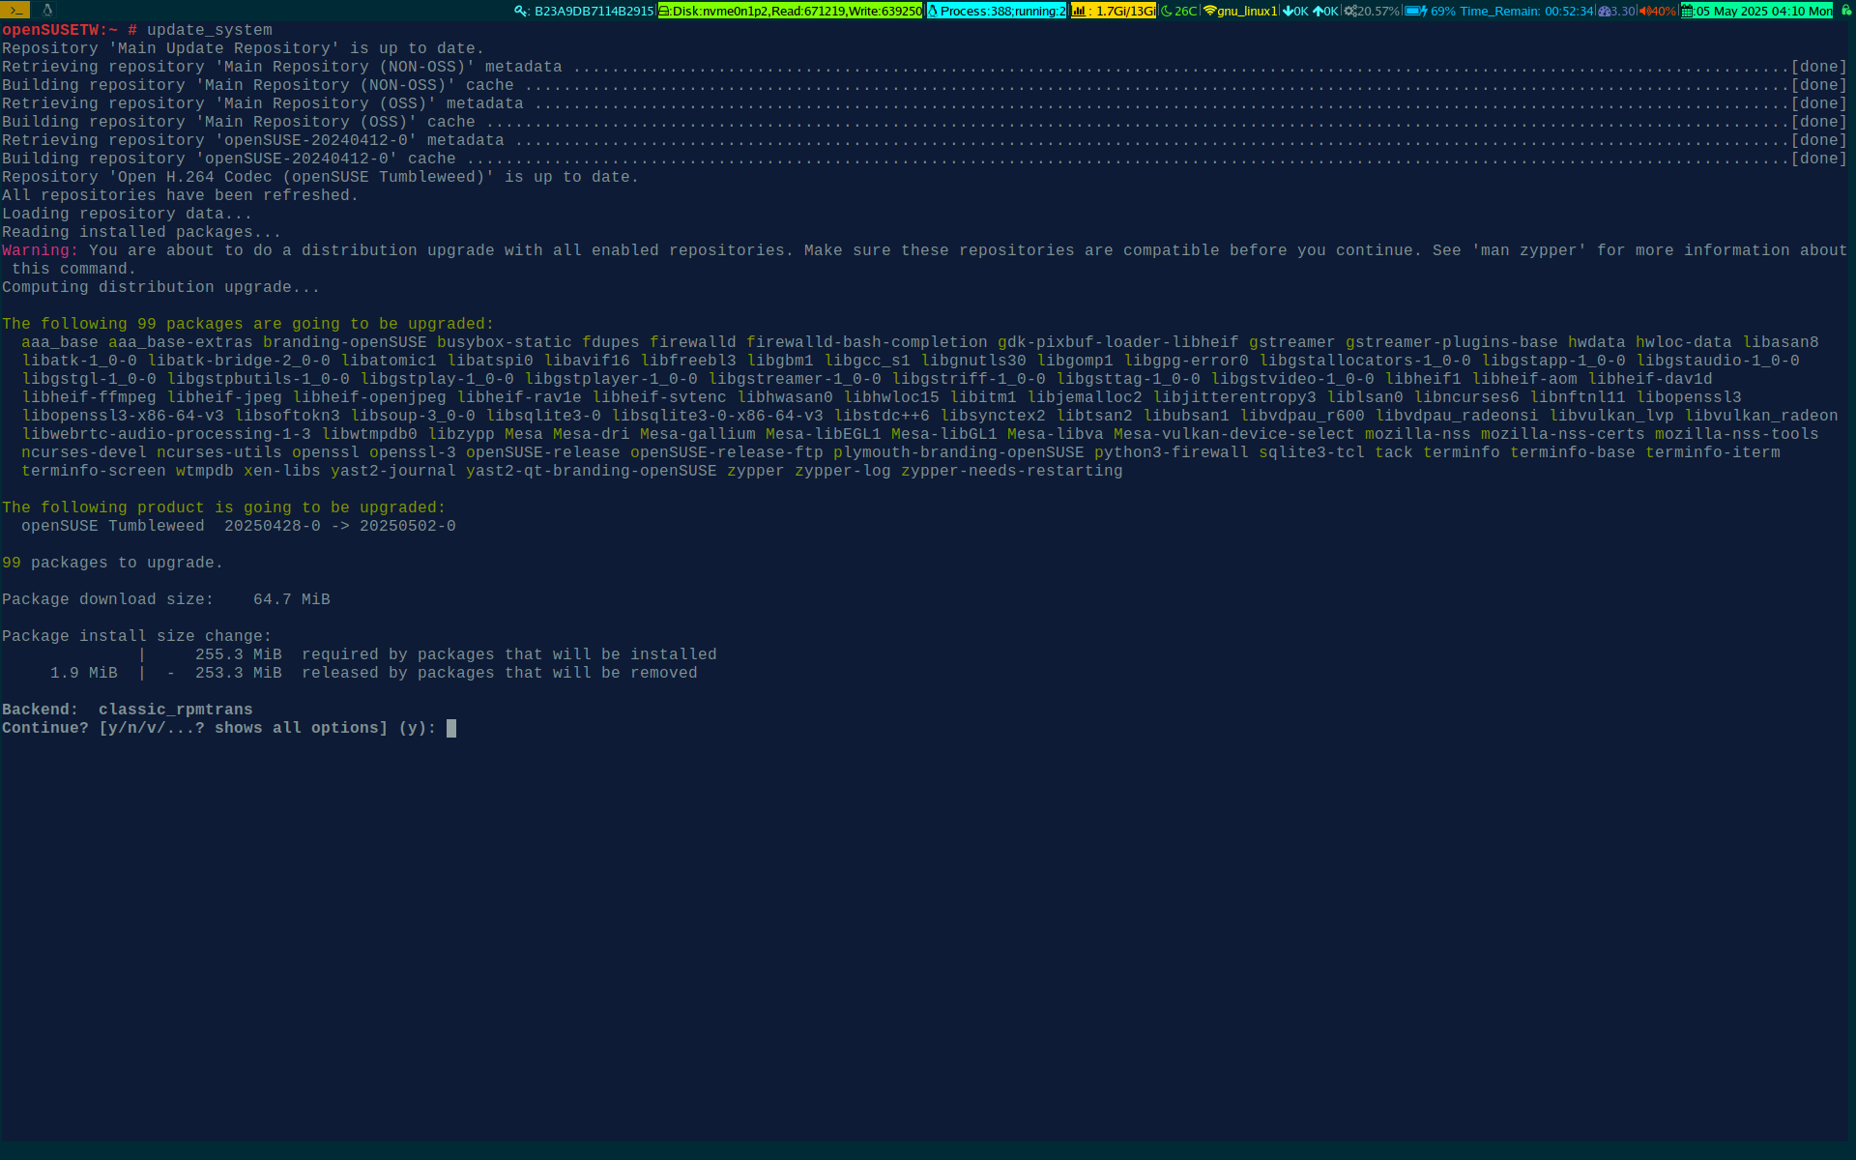Viewport: 1856px width, 1160px height.
Task: Click the moon icon beside 26C
Action: click(1167, 12)
